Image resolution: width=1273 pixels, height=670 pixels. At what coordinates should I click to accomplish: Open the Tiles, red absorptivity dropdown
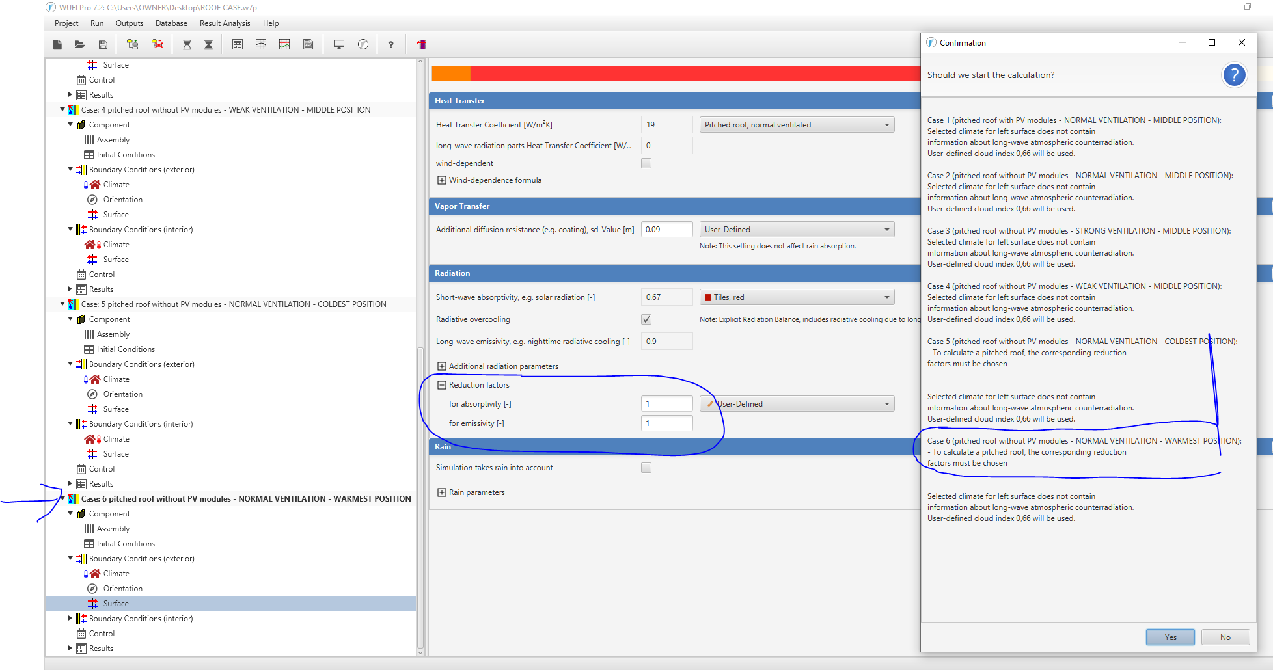click(x=797, y=297)
